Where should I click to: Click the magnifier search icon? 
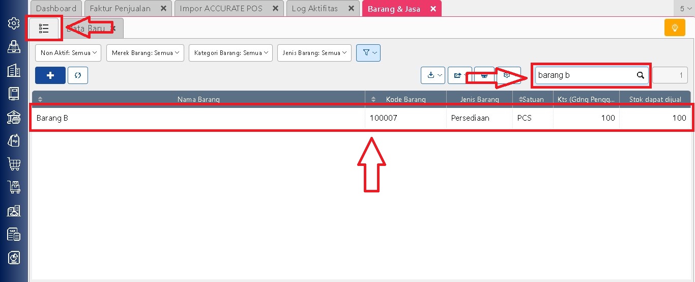[640, 75]
